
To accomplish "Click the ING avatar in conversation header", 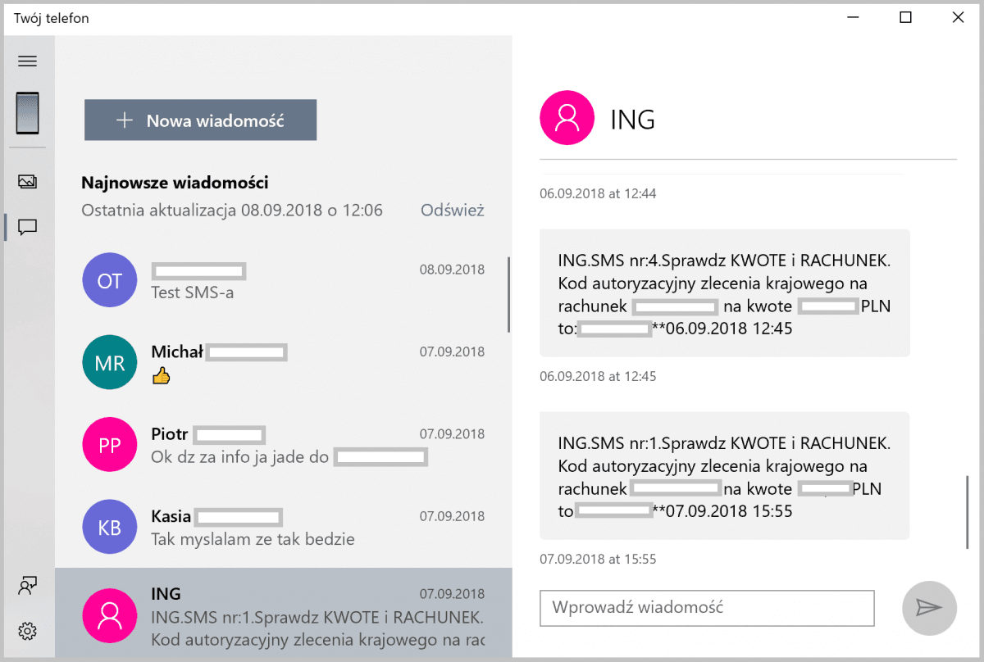I will pyautogui.click(x=567, y=119).
